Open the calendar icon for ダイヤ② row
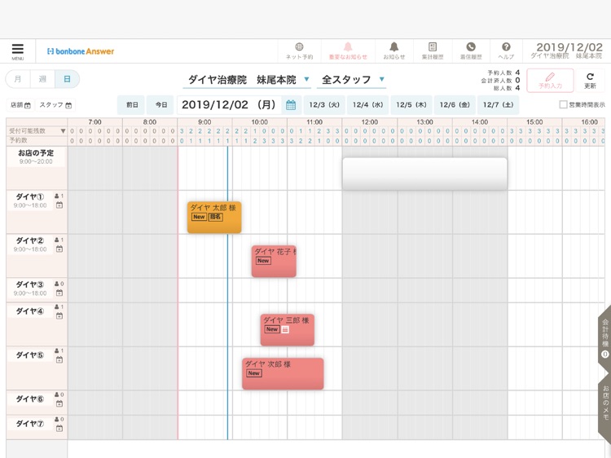The image size is (611, 458). (x=59, y=249)
